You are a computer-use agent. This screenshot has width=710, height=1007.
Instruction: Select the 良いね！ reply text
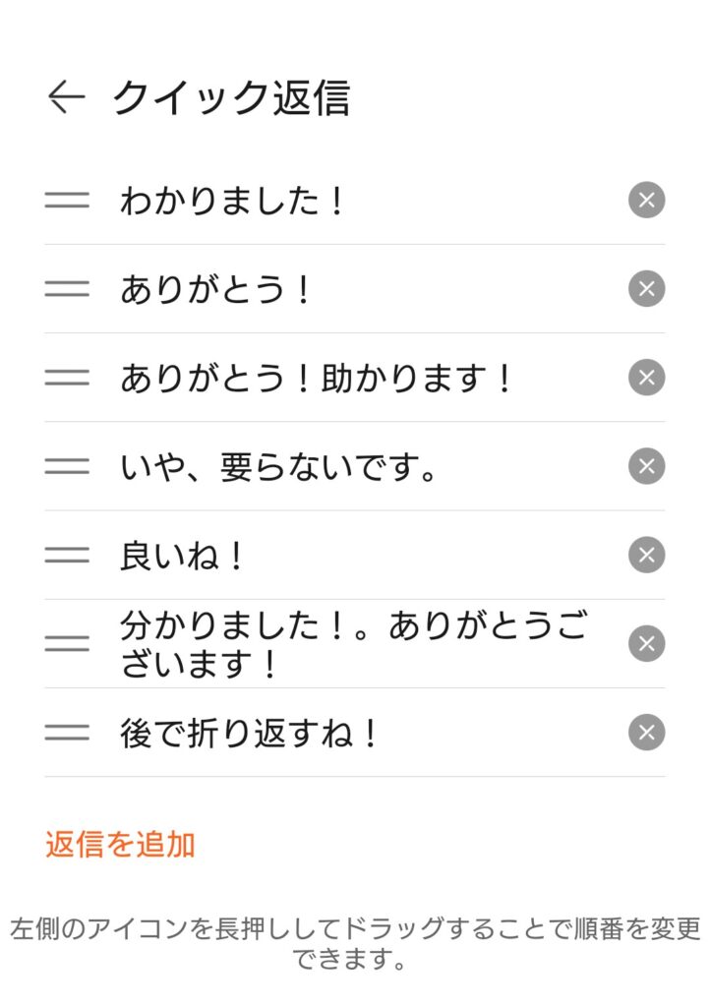click(183, 557)
